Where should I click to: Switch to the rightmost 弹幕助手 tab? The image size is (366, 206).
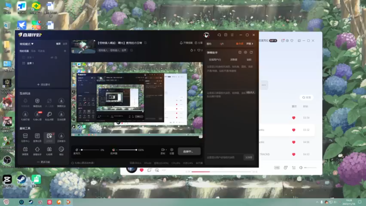tap(249, 60)
